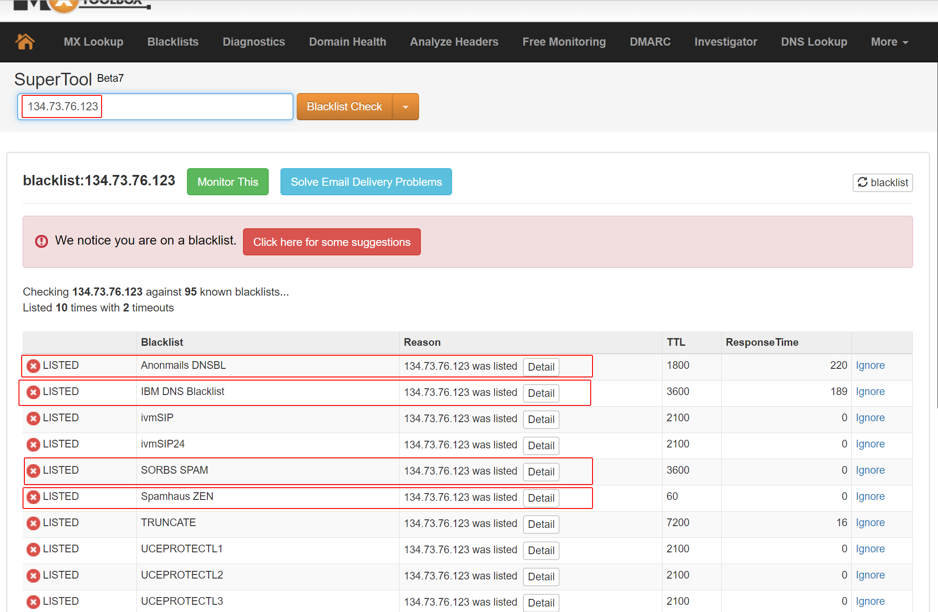938x612 pixels.
Task: Click Solve Email Delivery Problems button
Action: point(366,182)
